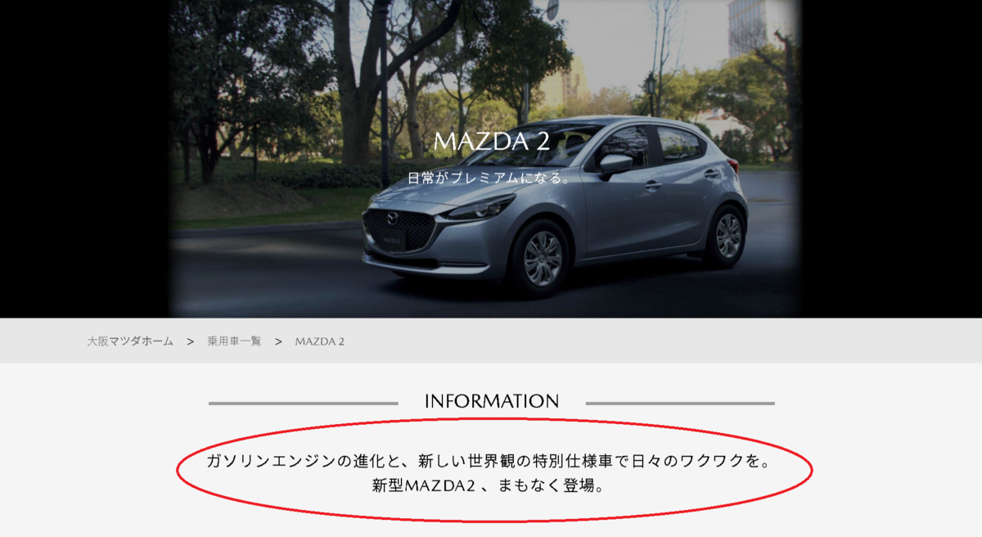
Task: Click the INFORMATION section heading
Action: [x=492, y=401]
